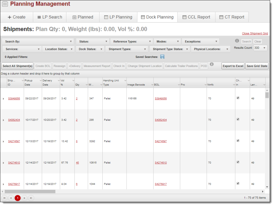
Task: Open shipment S4276917 ID link
Action: [x=14, y=184]
